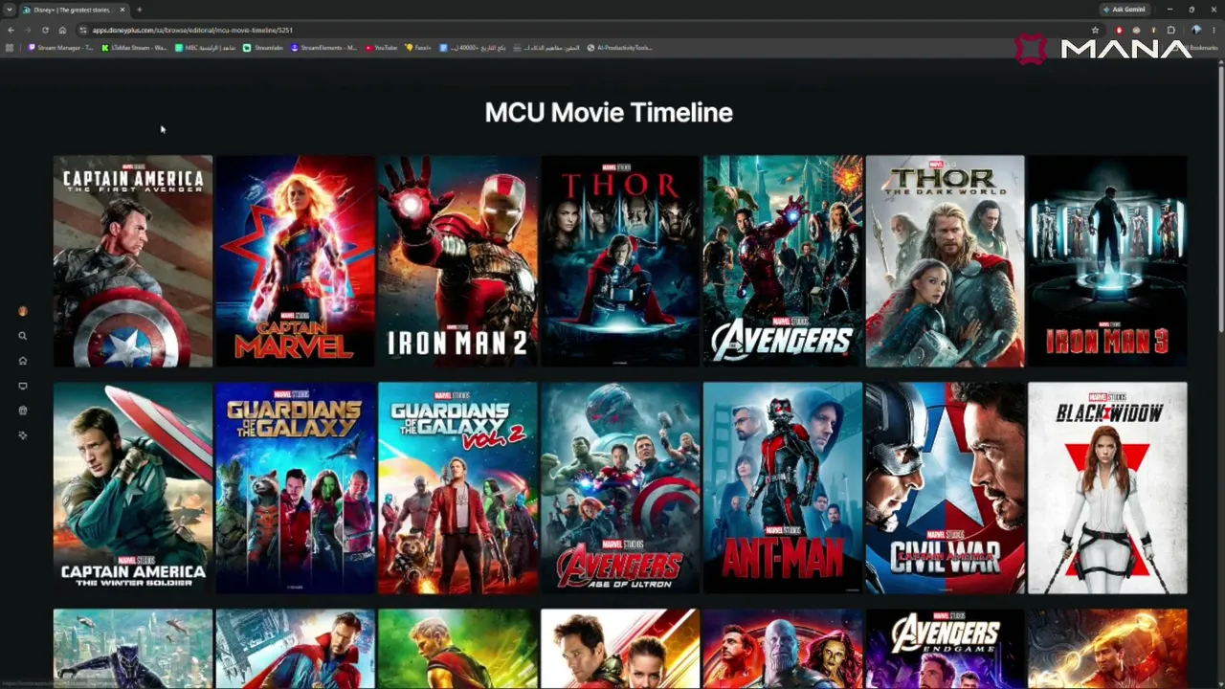View site information for disneyplus.com
This screenshot has width=1225, height=689.
point(82,30)
